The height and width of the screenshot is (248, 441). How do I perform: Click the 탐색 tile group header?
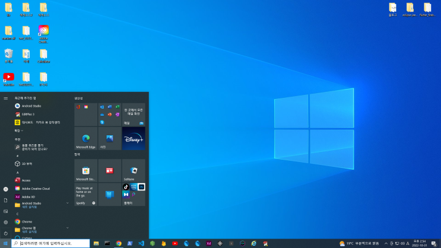pyautogui.click(x=77, y=154)
